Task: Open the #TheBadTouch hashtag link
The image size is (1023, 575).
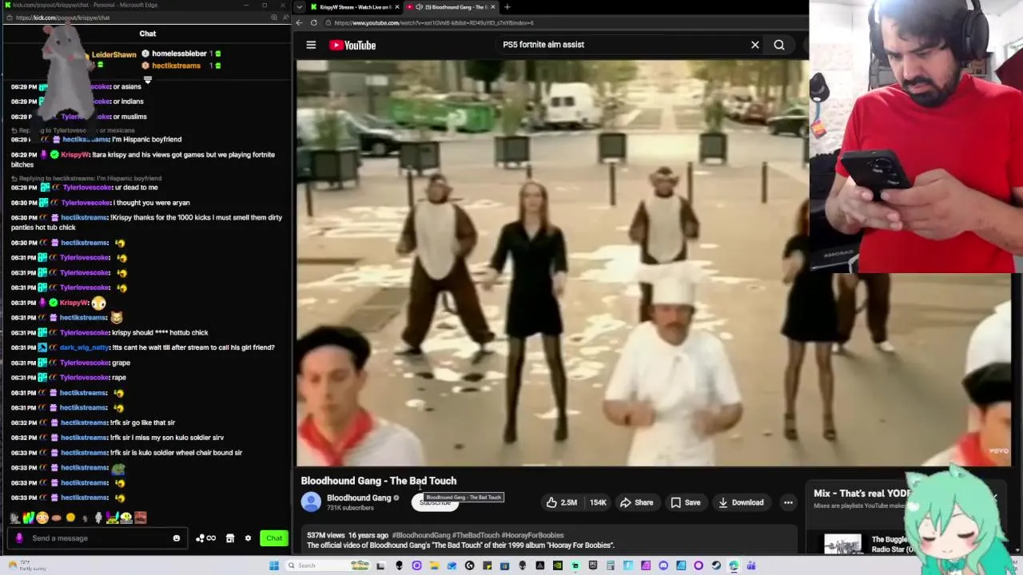Action: 476,535
